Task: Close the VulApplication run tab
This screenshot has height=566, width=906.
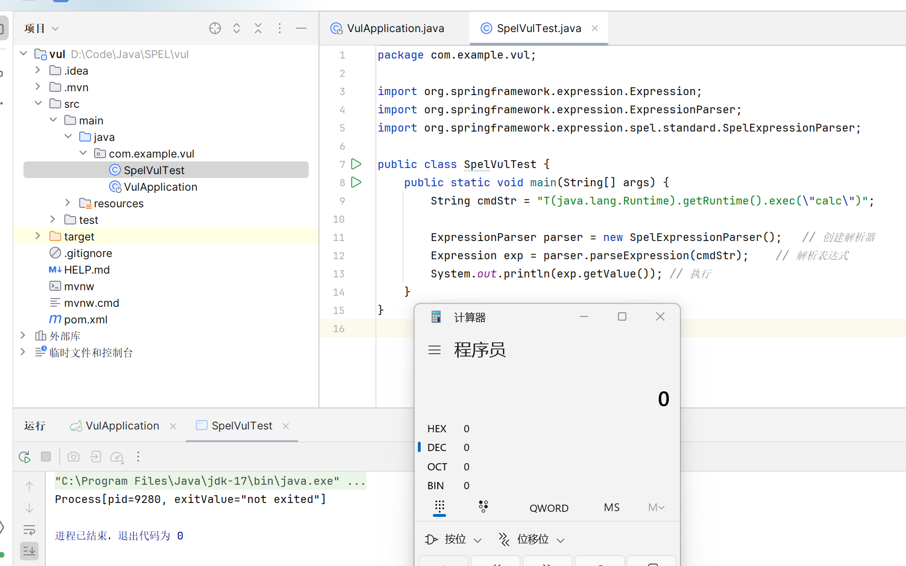Action: [x=173, y=426]
